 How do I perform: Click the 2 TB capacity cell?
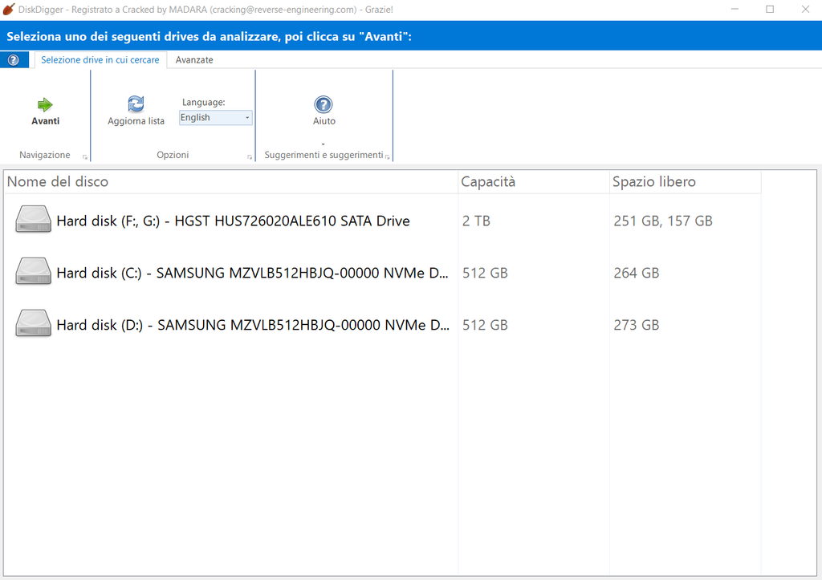pyautogui.click(x=476, y=221)
